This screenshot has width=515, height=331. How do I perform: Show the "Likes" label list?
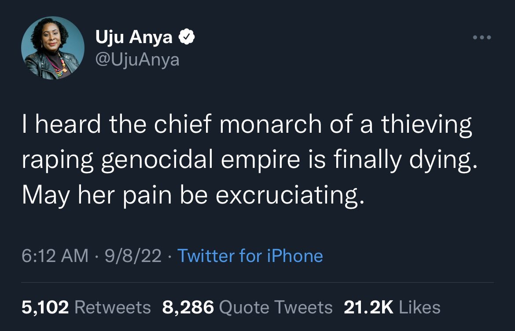pyautogui.click(x=419, y=307)
